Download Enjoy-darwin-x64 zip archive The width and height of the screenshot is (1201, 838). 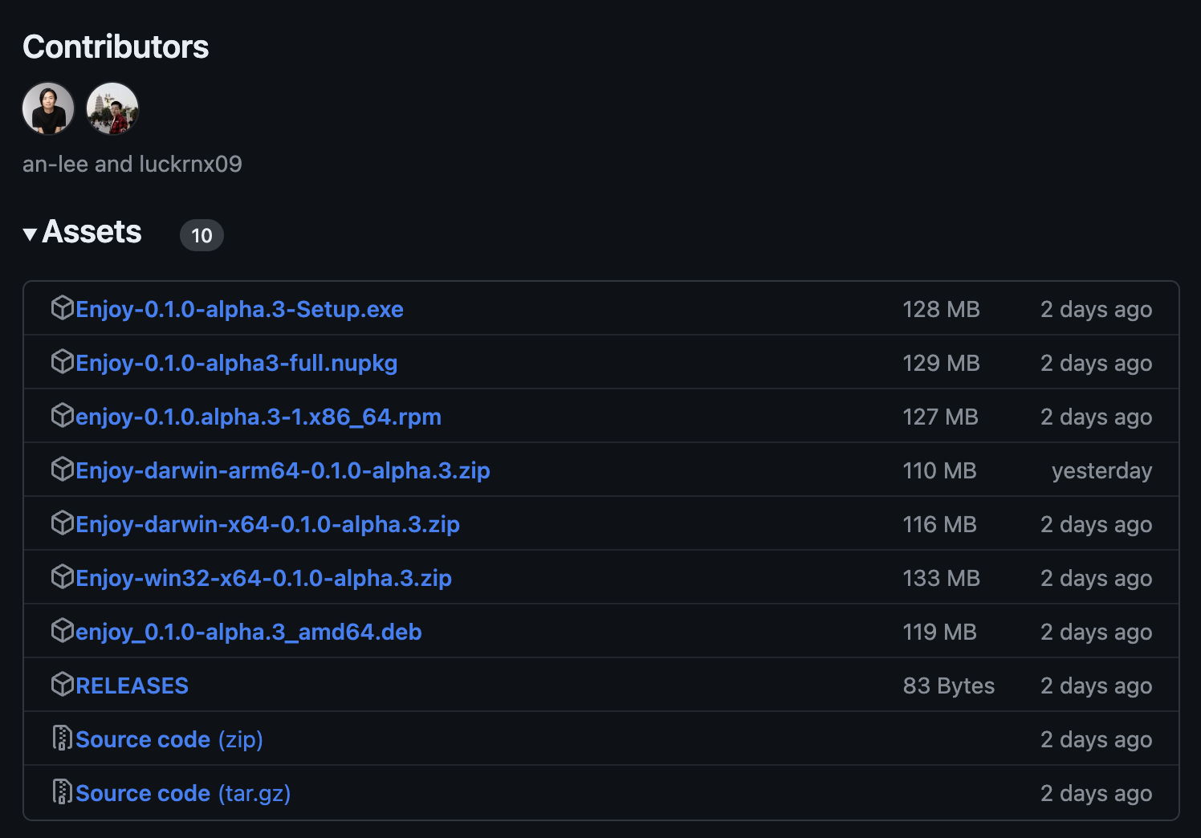[x=267, y=525]
